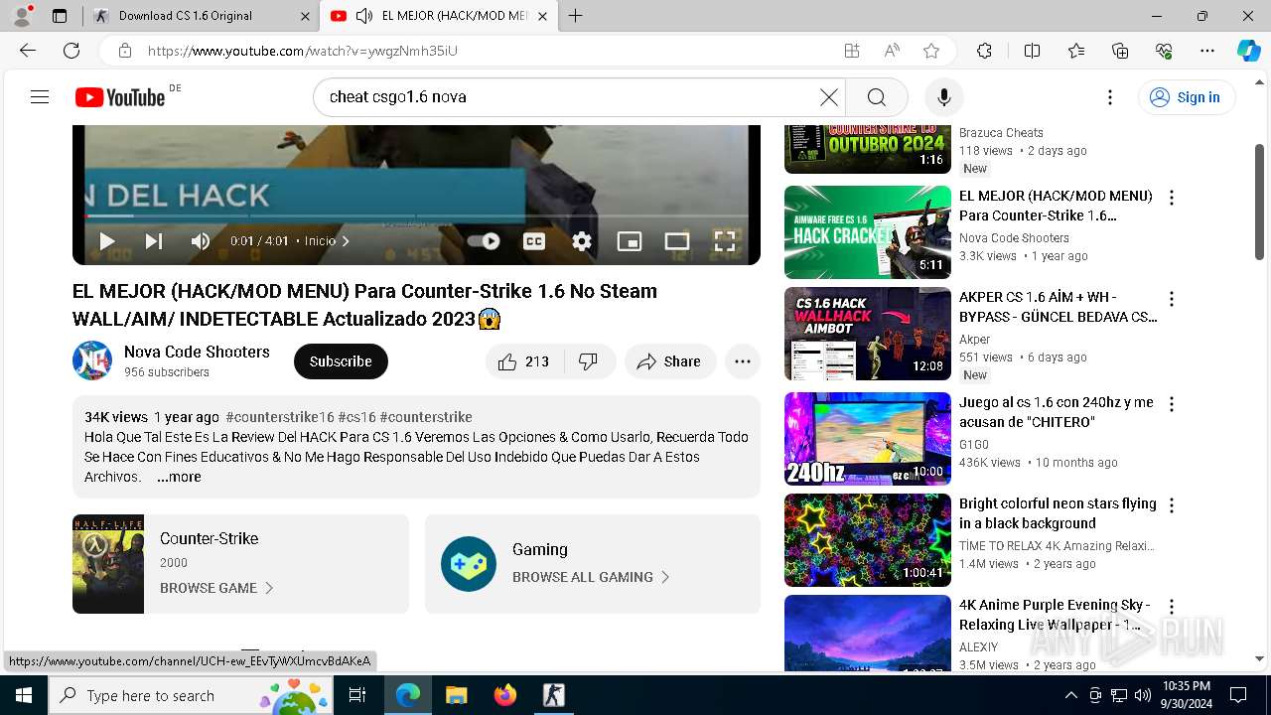The image size is (1271, 715).
Task: Start voice search with the microphone
Action: (x=943, y=96)
